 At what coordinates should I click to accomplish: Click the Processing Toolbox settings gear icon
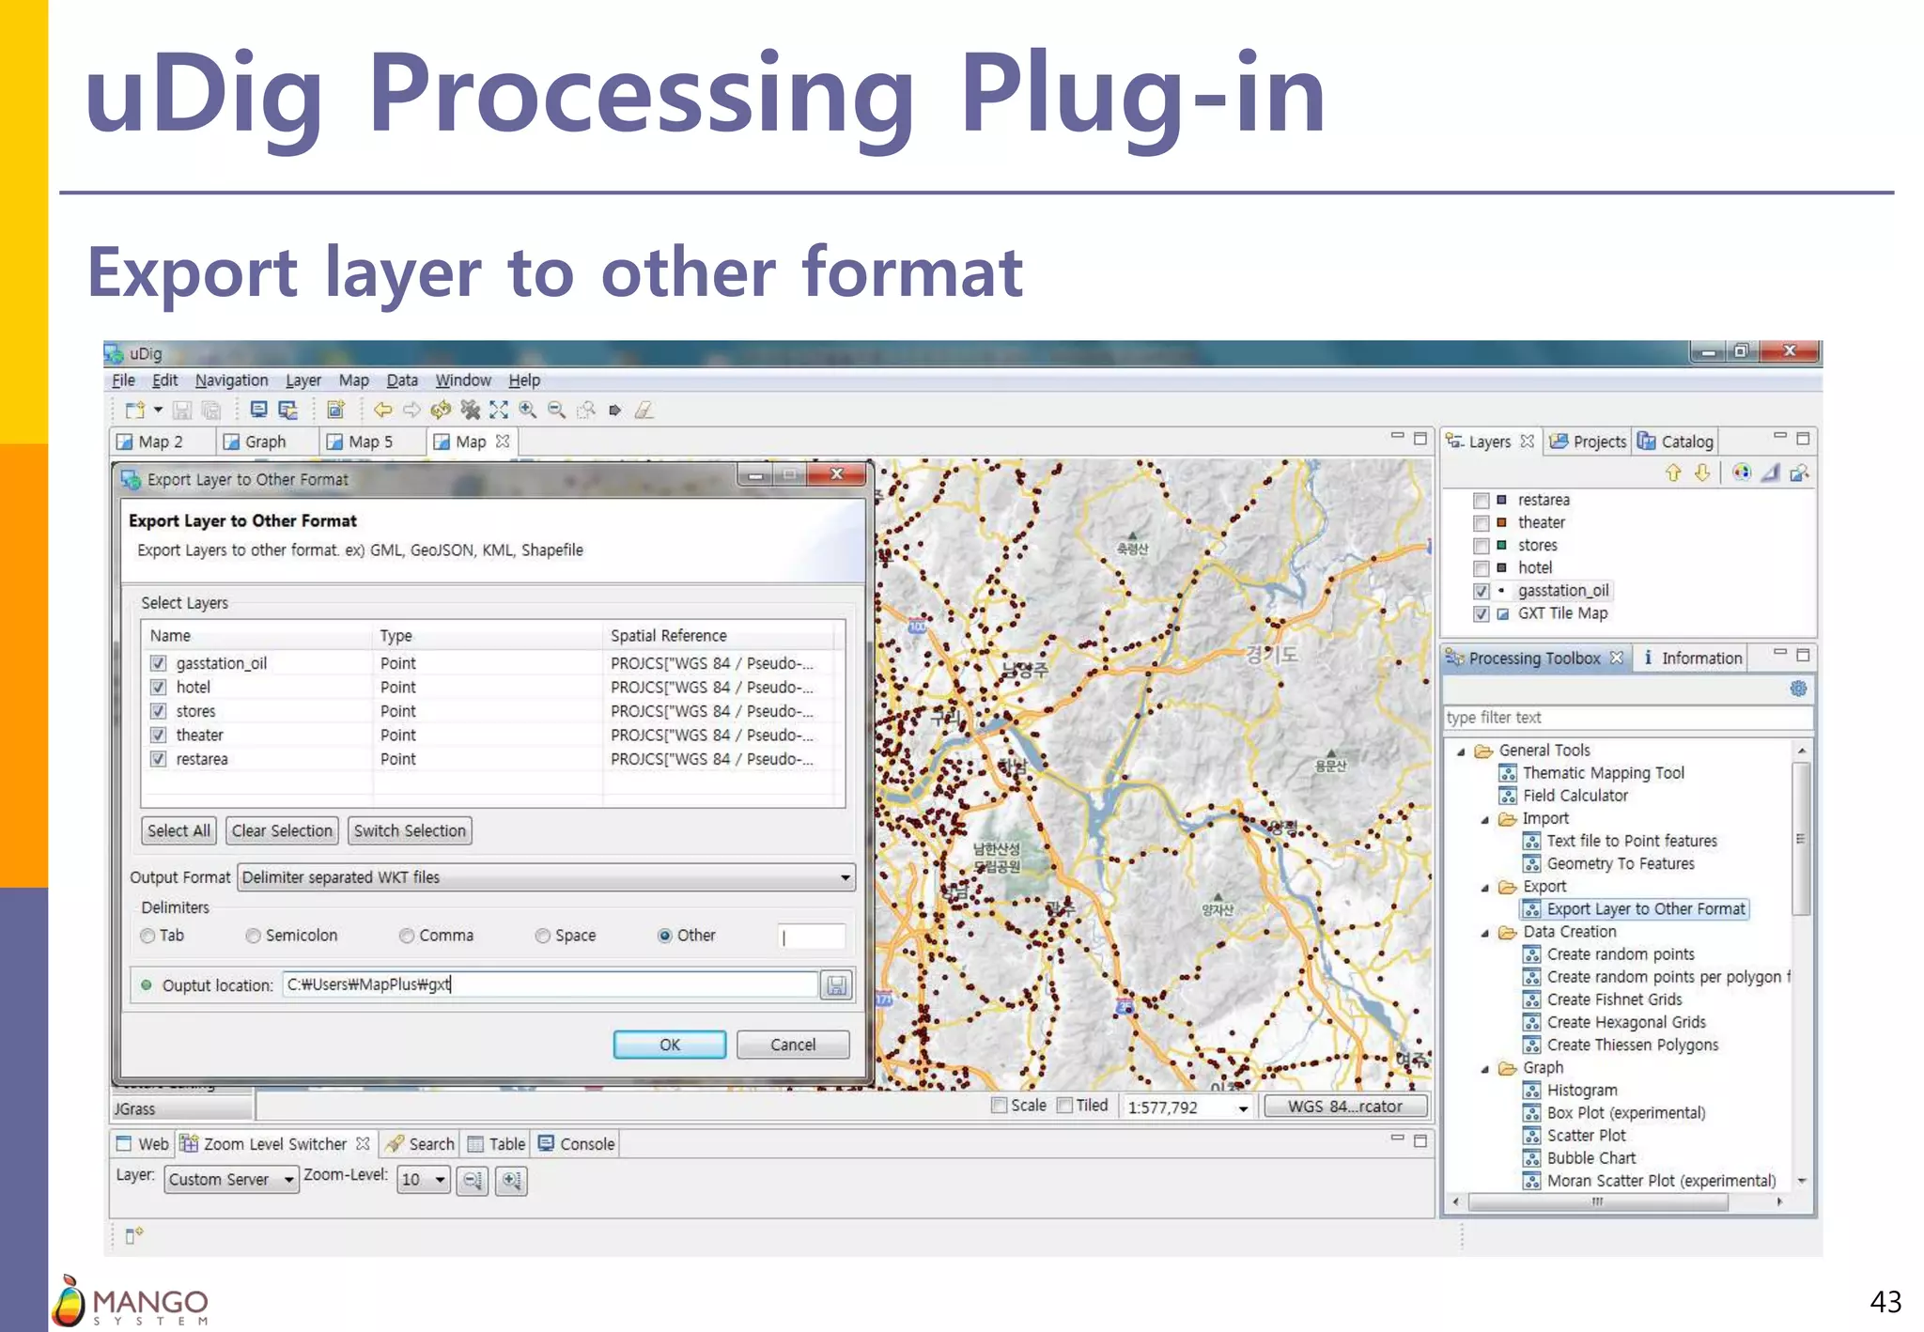tap(1798, 688)
